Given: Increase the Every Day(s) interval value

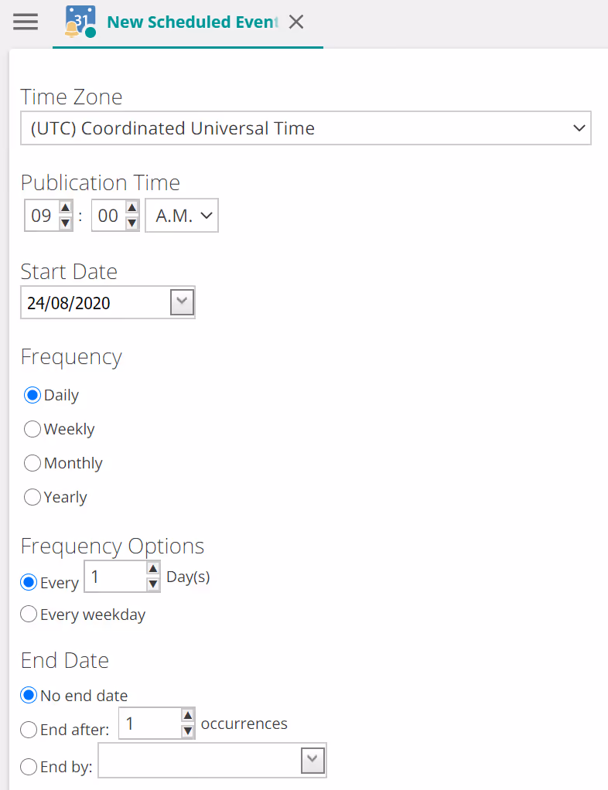Looking at the screenshot, I should [x=153, y=569].
